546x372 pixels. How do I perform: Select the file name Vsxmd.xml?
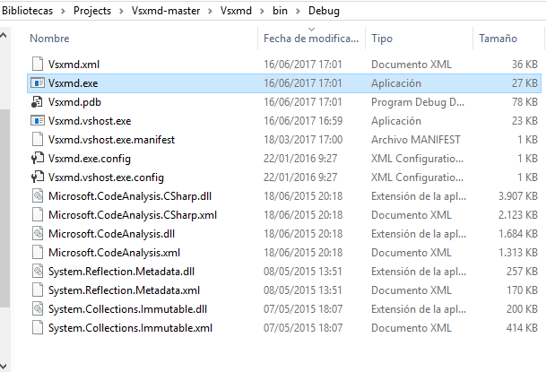point(74,65)
